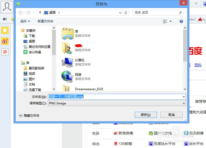
Task: Open the 百科 link on the page
Action: 198,65
